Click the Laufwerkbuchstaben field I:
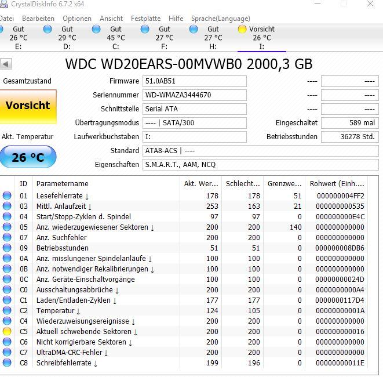This screenshot has width=383, height=377. (195, 137)
